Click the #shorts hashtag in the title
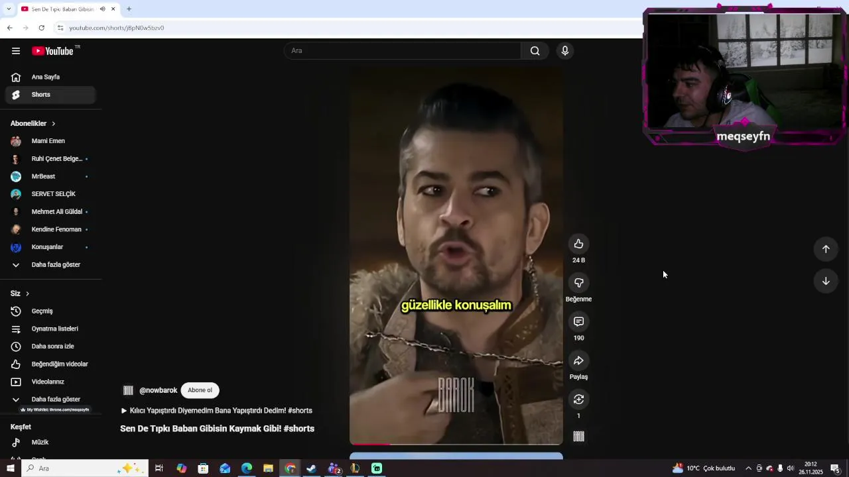Screen dimensions: 849x477 pyautogui.click(x=298, y=429)
